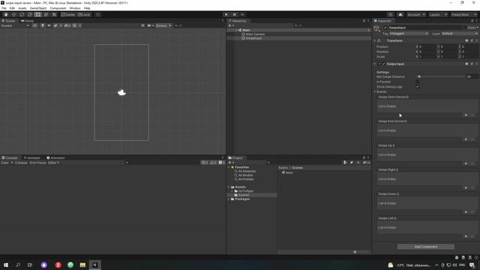Collapse the Transform component
This screenshot has width=480, height=270.
[375, 40]
